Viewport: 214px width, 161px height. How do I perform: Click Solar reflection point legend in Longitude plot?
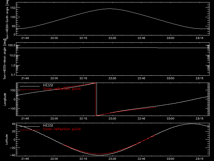(62, 89)
